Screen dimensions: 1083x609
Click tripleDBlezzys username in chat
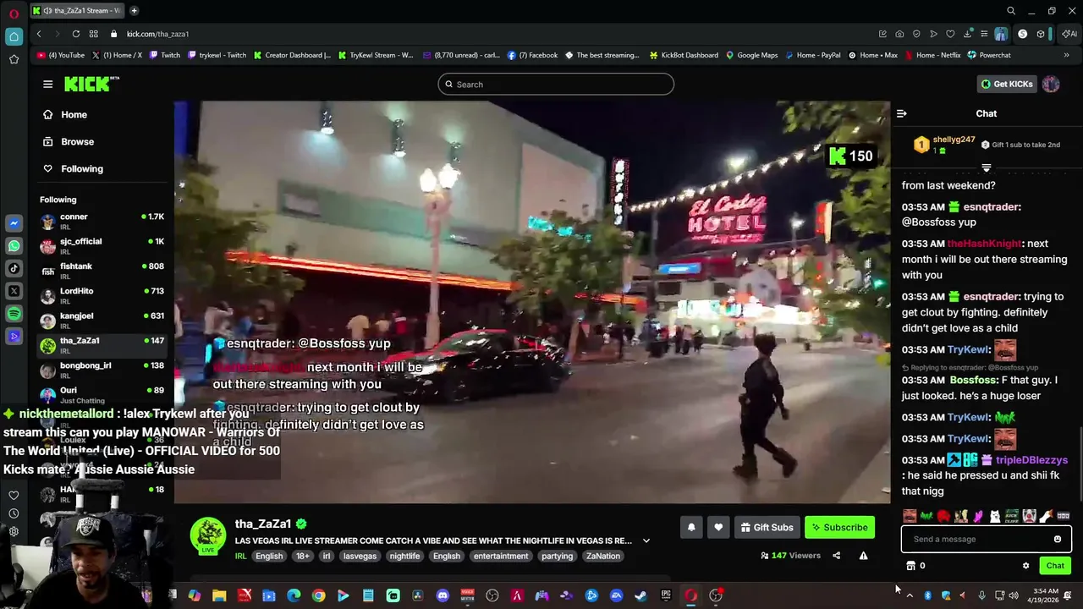(1031, 460)
